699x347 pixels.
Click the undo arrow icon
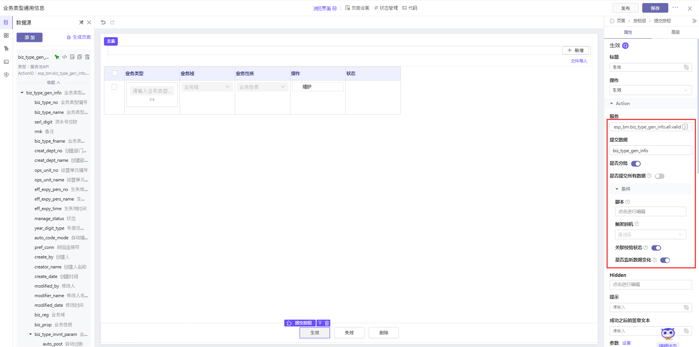[103, 22]
